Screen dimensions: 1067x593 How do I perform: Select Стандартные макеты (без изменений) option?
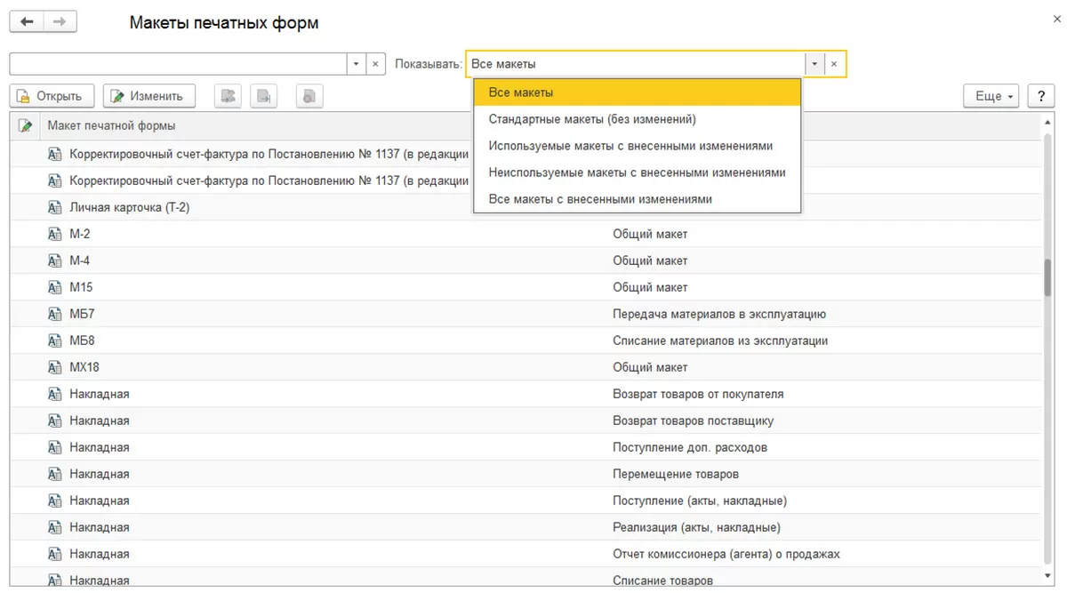pyautogui.click(x=592, y=119)
